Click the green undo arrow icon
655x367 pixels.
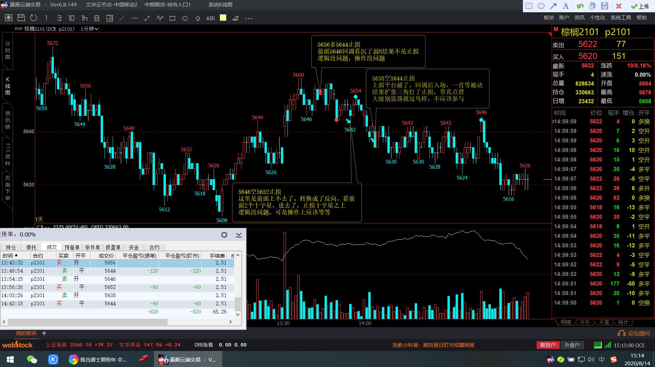pos(580,6)
